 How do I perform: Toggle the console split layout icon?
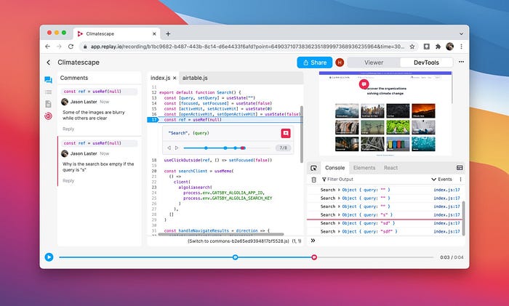point(460,168)
